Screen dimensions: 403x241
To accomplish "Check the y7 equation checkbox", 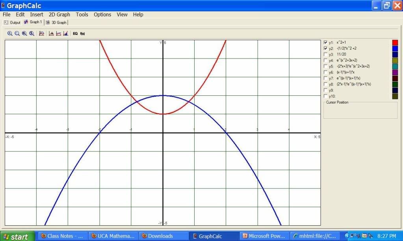I will 326,78.
